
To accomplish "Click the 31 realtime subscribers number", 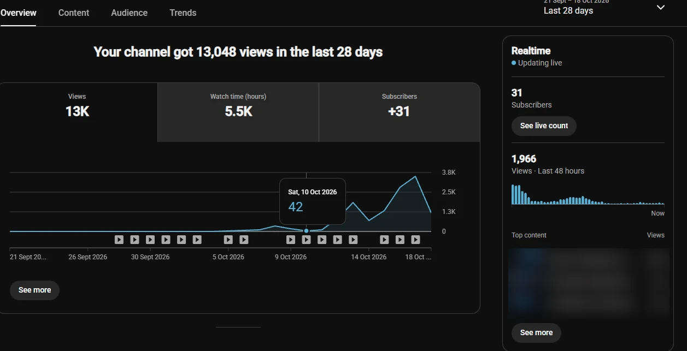I will 516,93.
